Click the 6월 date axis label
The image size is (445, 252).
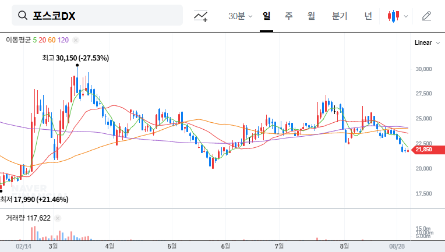225,246
